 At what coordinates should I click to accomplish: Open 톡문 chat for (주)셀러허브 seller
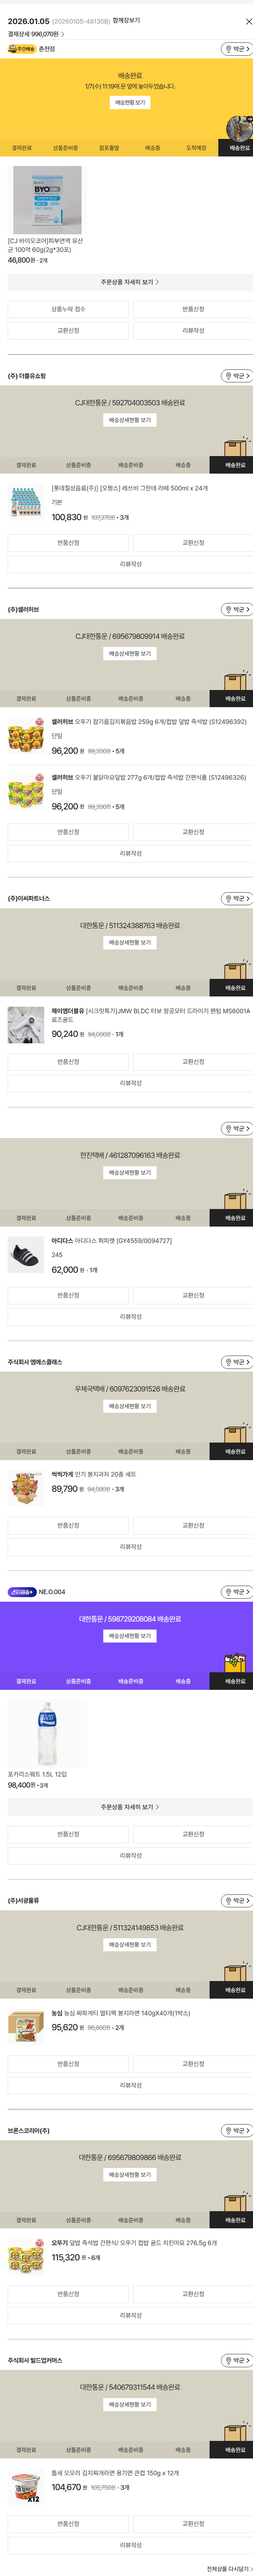pos(236,609)
